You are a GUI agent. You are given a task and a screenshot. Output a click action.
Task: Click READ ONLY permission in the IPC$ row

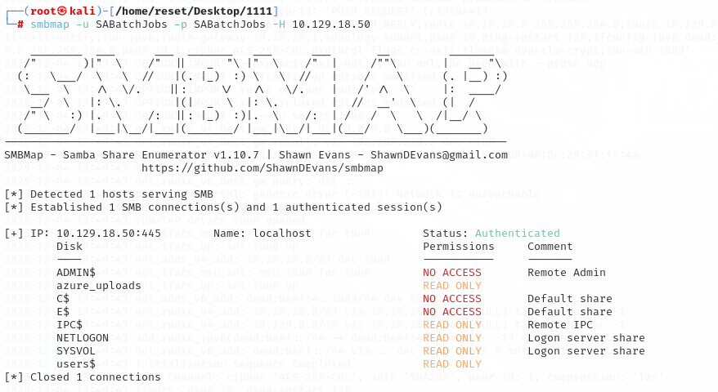(x=452, y=325)
